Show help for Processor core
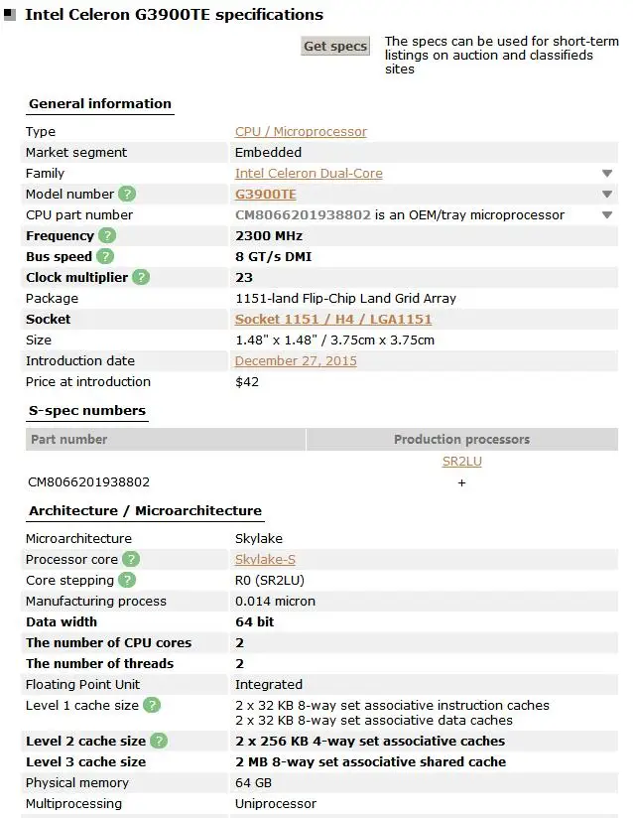The width and height of the screenshot is (633, 818). pyautogui.click(x=130, y=560)
